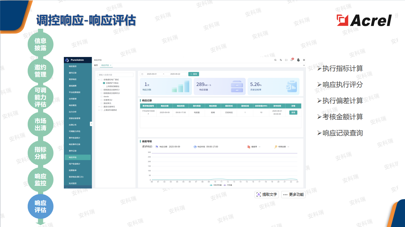Open 需求响应 in the sidebar menu
The image size is (405, 227).
pos(73,79)
